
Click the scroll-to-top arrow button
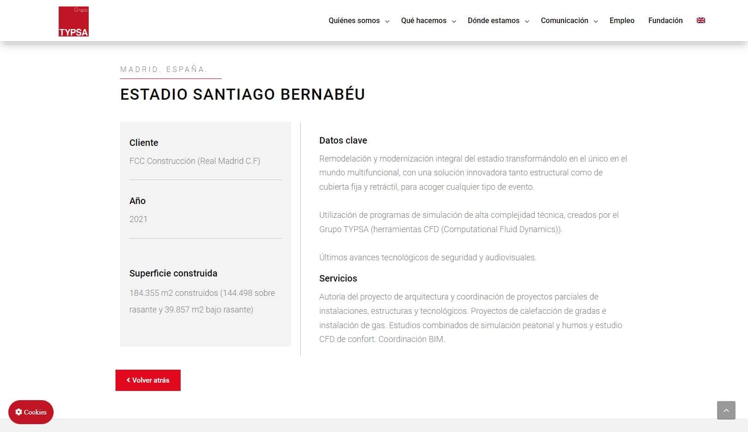[726, 410]
